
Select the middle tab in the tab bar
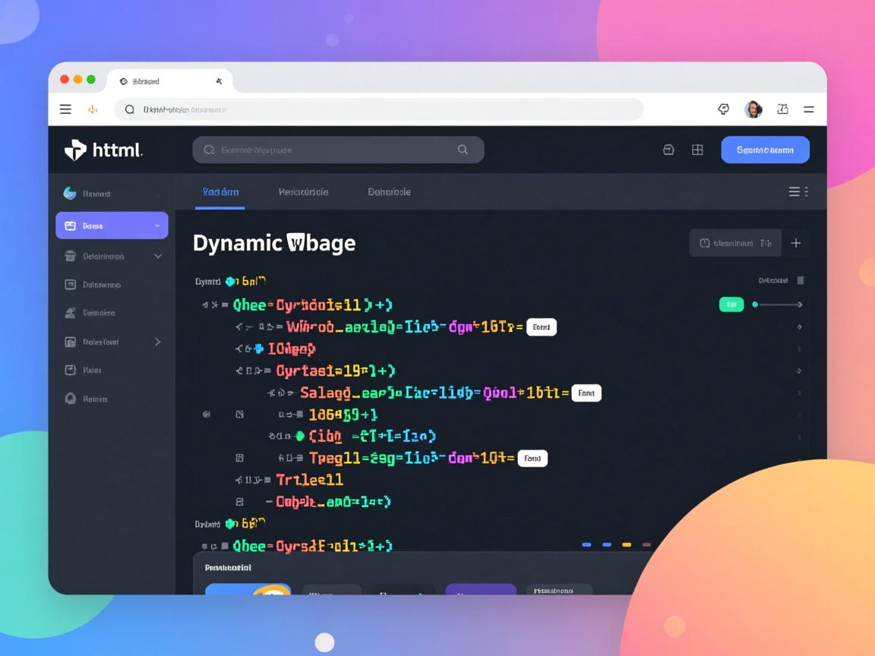point(303,192)
